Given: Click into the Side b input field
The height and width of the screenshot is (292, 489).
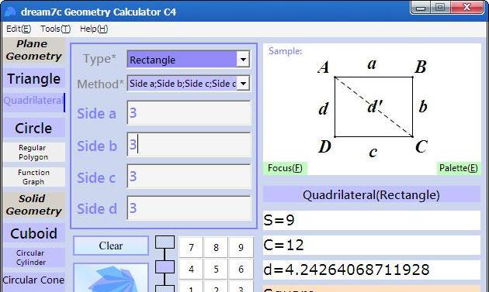Looking at the screenshot, I should 189,144.
